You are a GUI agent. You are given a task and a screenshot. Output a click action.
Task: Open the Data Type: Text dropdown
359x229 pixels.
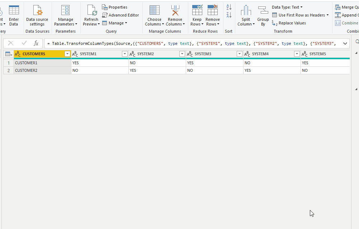[287, 7]
